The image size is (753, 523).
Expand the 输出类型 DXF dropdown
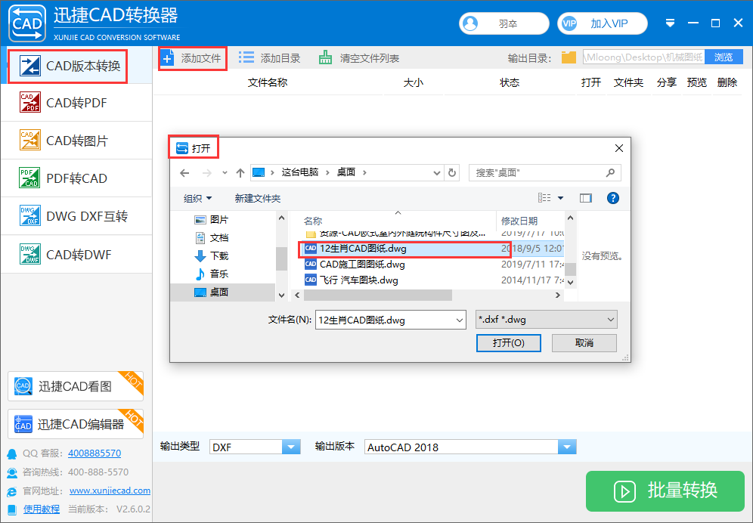tap(290, 447)
